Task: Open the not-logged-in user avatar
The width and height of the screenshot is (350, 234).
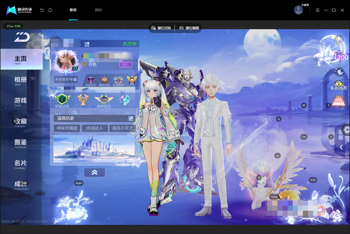Action: tap(299, 10)
